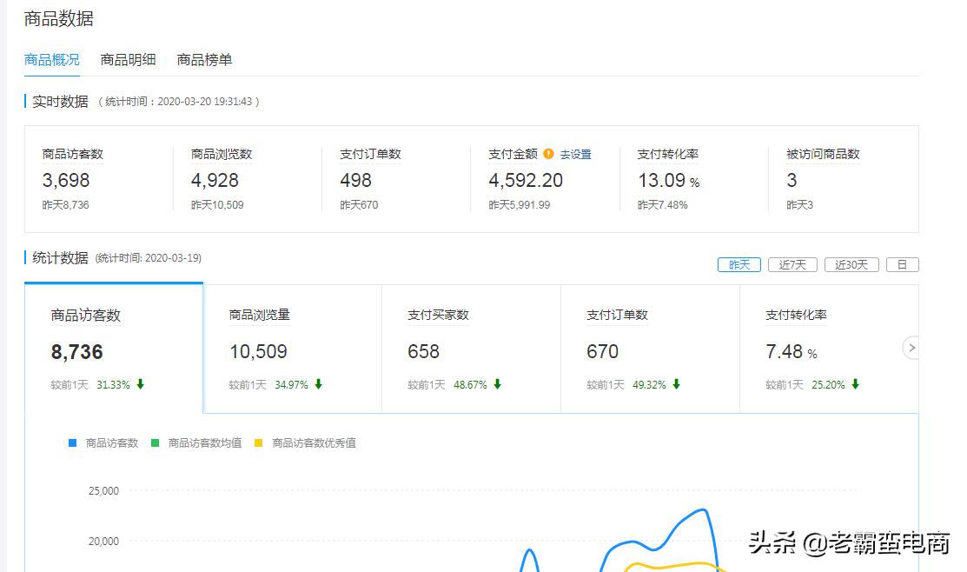Expand more metrics with the right chevron
This screenshot has height=572, width=967.
pyautogui.click(x=911, y=347)
